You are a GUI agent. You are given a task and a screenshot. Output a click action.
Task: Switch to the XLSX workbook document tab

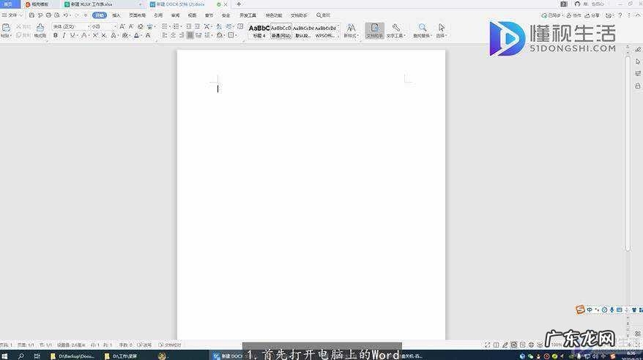tap(101, 4)
